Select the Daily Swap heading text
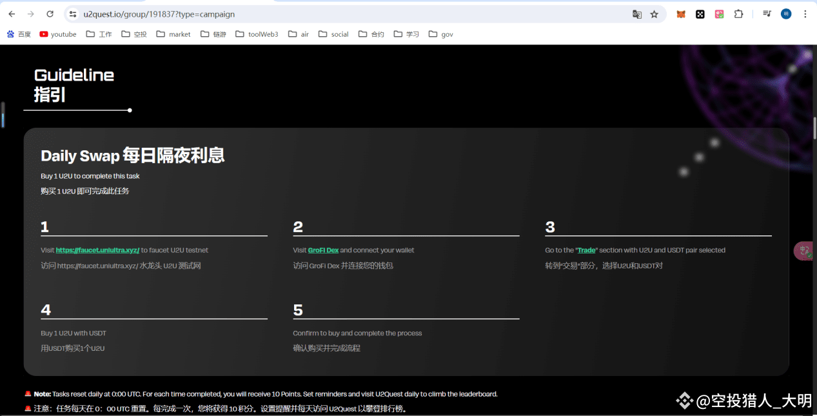Viewport: 817px width, 416px height. click(x=133, y=155)
